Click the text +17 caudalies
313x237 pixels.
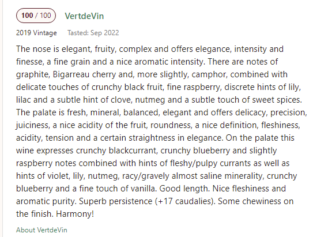[x=184, y=201]
